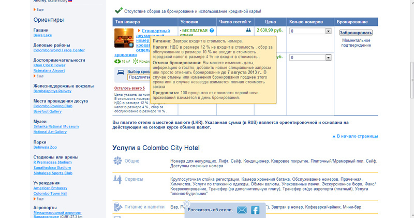Open R Premadasa Stadium link
The width and height of the screenshot is (414, 218).
coord(52,162)
